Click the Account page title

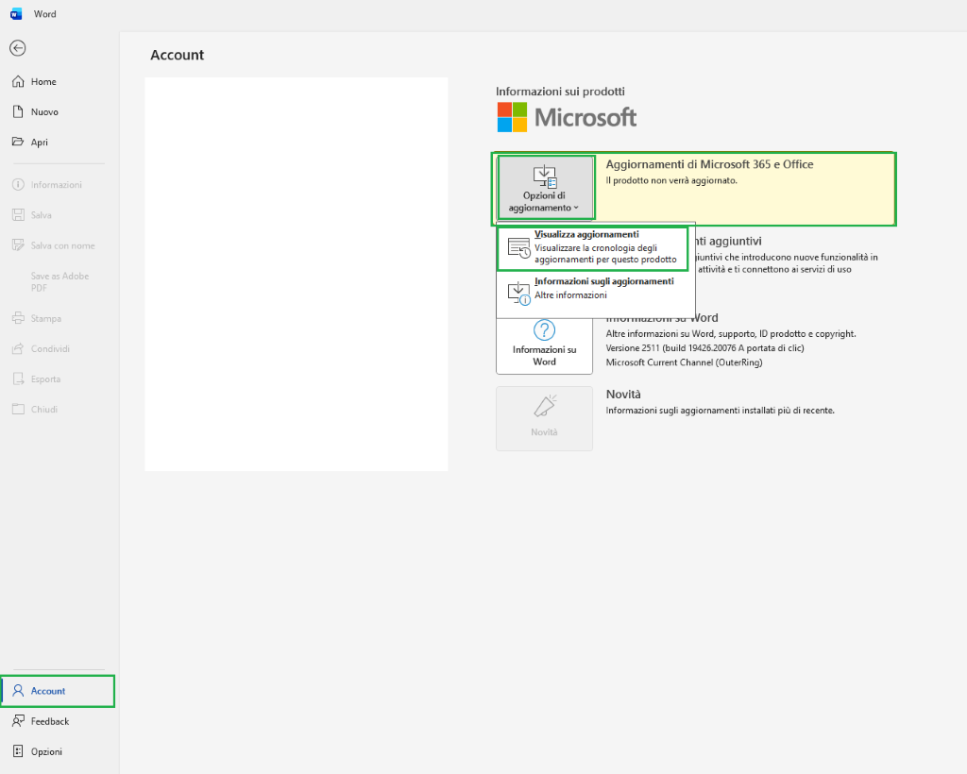pyautogui.click(x=177, y=55)
